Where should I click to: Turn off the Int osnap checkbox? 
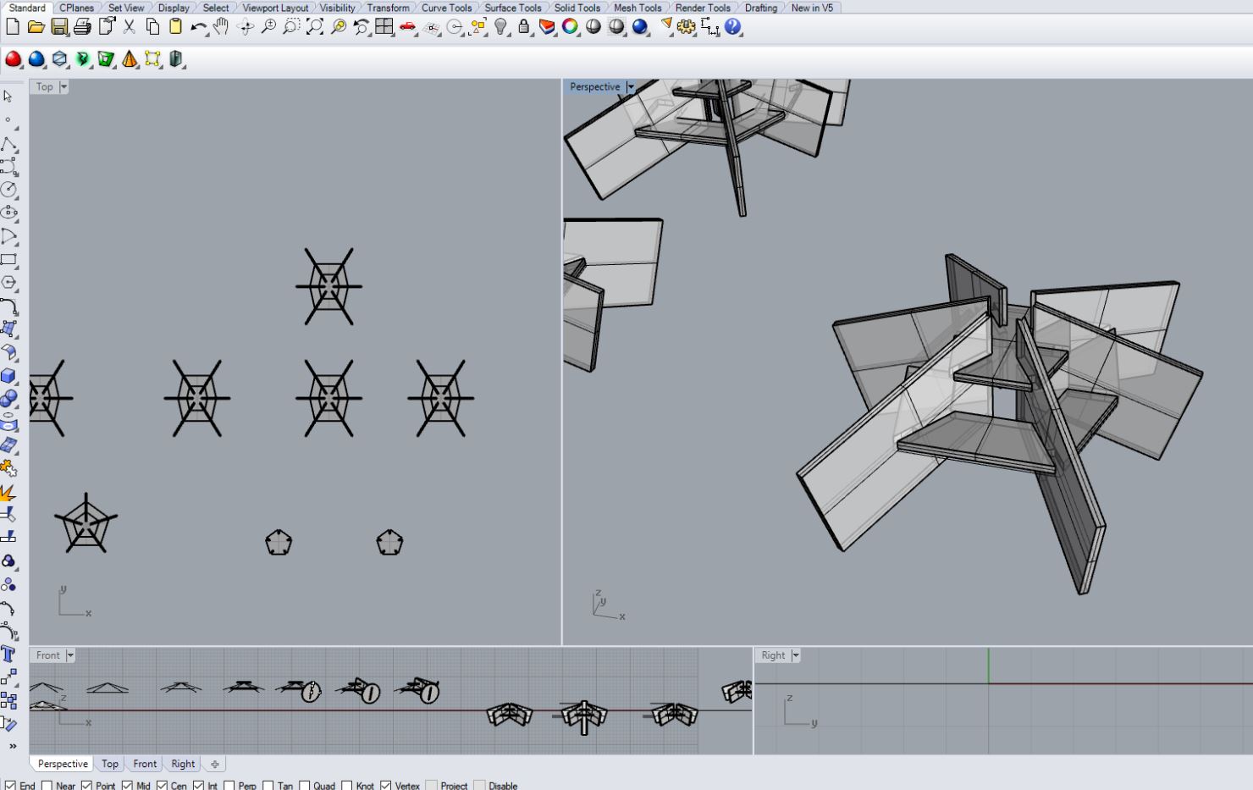(198, 786)
